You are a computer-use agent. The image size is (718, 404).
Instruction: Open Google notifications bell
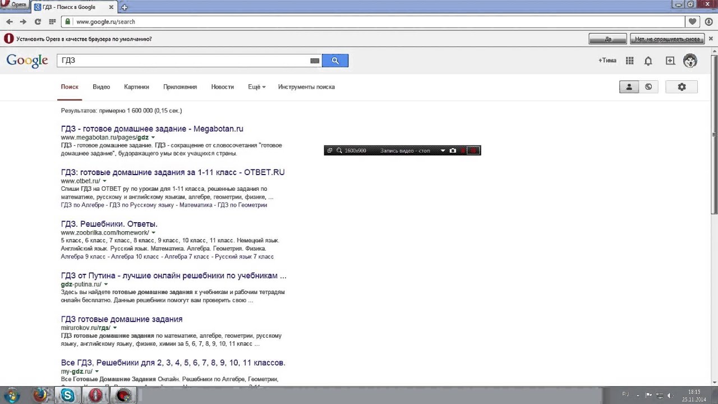pyautogui.click(x=648, y=61)
